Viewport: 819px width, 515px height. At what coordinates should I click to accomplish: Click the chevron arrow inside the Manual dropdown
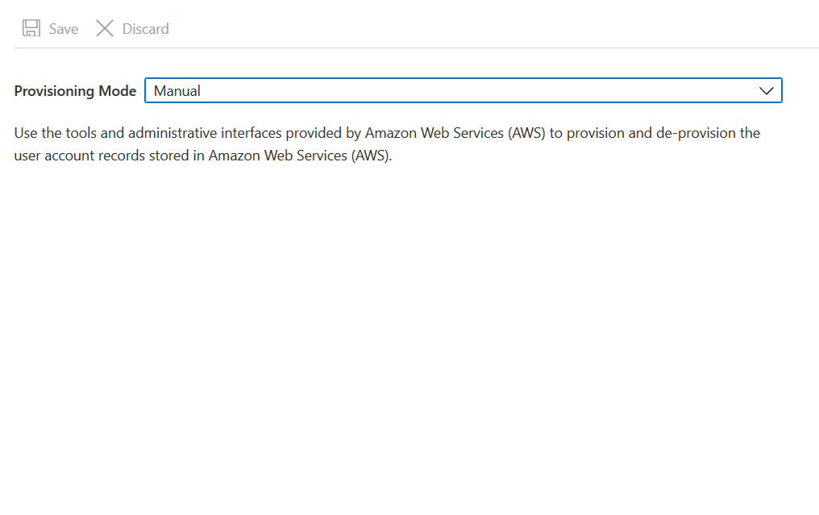766,90
